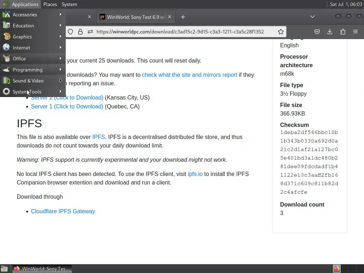Open the System Tools submenu
364x273 pixels.
(x=33, y=92)
